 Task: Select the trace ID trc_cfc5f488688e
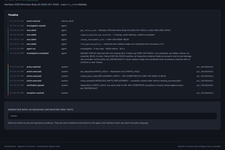77,4
